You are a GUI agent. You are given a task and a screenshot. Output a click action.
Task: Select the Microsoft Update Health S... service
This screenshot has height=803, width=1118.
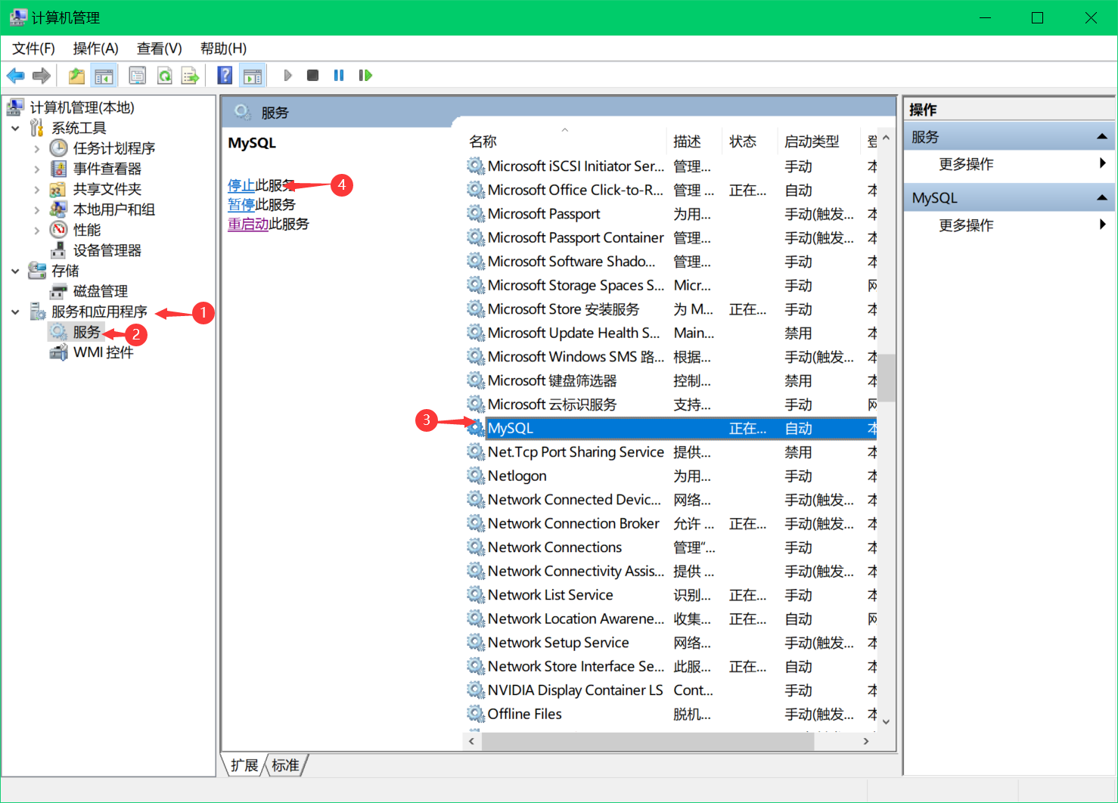(671, 333)
